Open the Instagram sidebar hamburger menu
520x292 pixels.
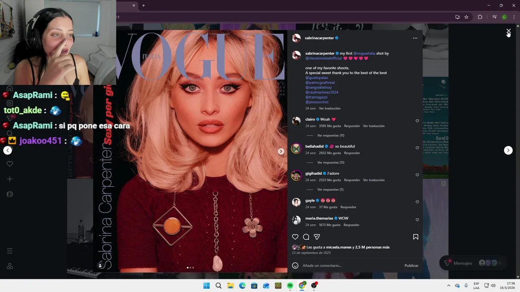10,251
